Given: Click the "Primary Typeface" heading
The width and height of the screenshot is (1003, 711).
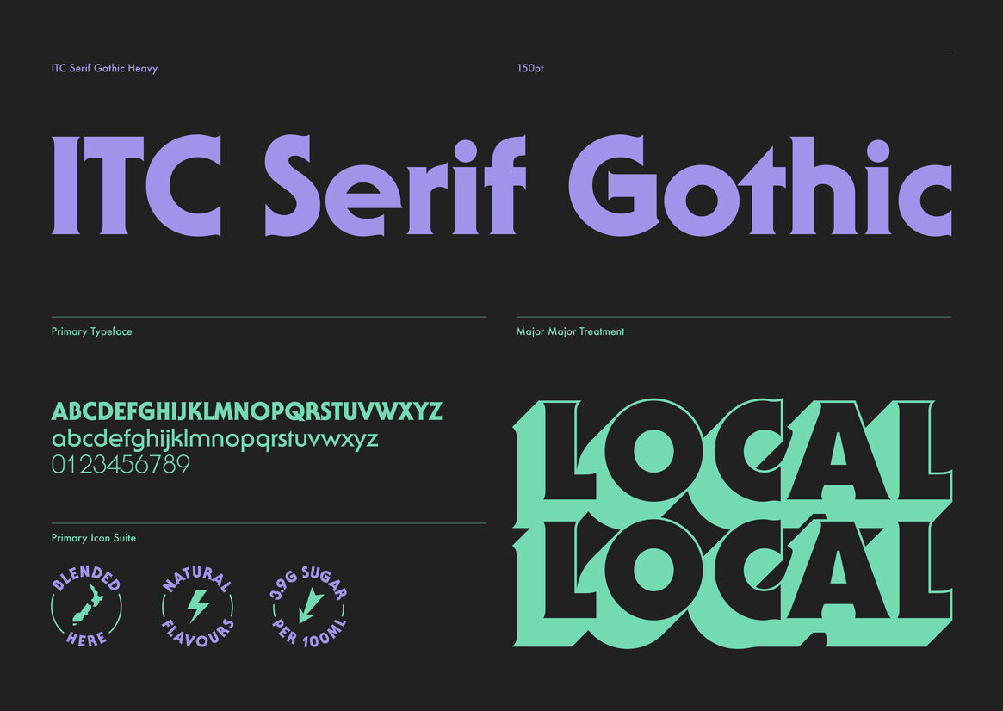Looking at the screenshot, I should click(x=91, y=331).
